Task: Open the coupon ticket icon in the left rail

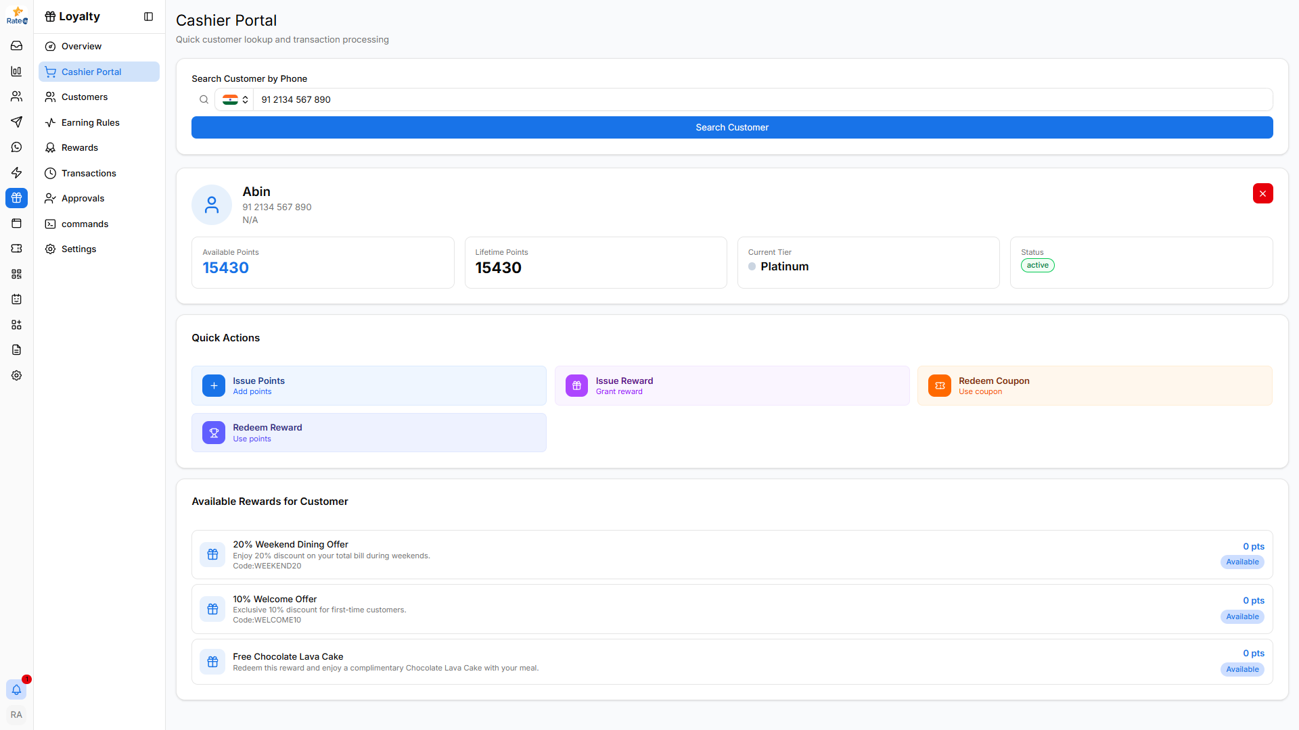Action: coord(16,249)
